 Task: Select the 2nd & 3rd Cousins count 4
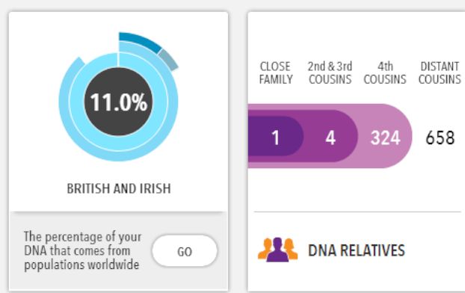click(330, 138)
